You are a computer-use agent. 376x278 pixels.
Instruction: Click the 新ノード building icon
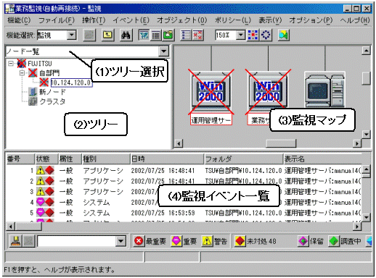(33, 92)
